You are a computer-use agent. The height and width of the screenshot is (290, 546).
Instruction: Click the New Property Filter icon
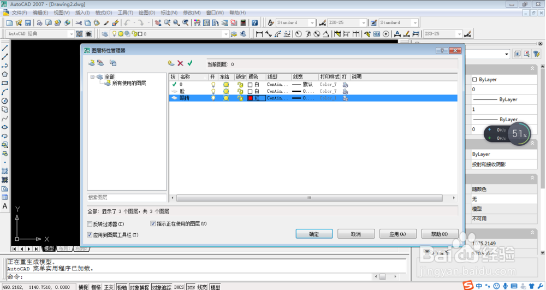coord(92,63)
